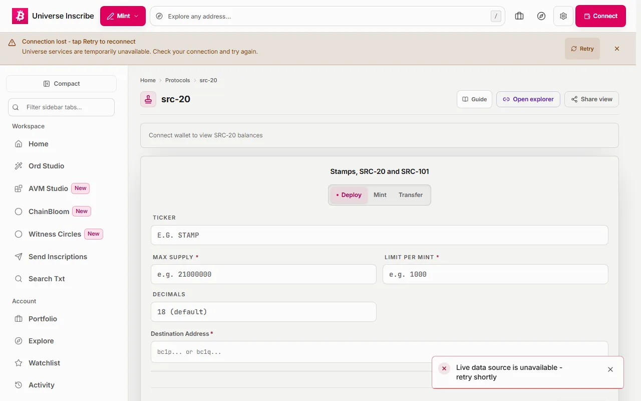Click the Stamps, SRC-20 and SRC-101 heading

coord(380,171)
